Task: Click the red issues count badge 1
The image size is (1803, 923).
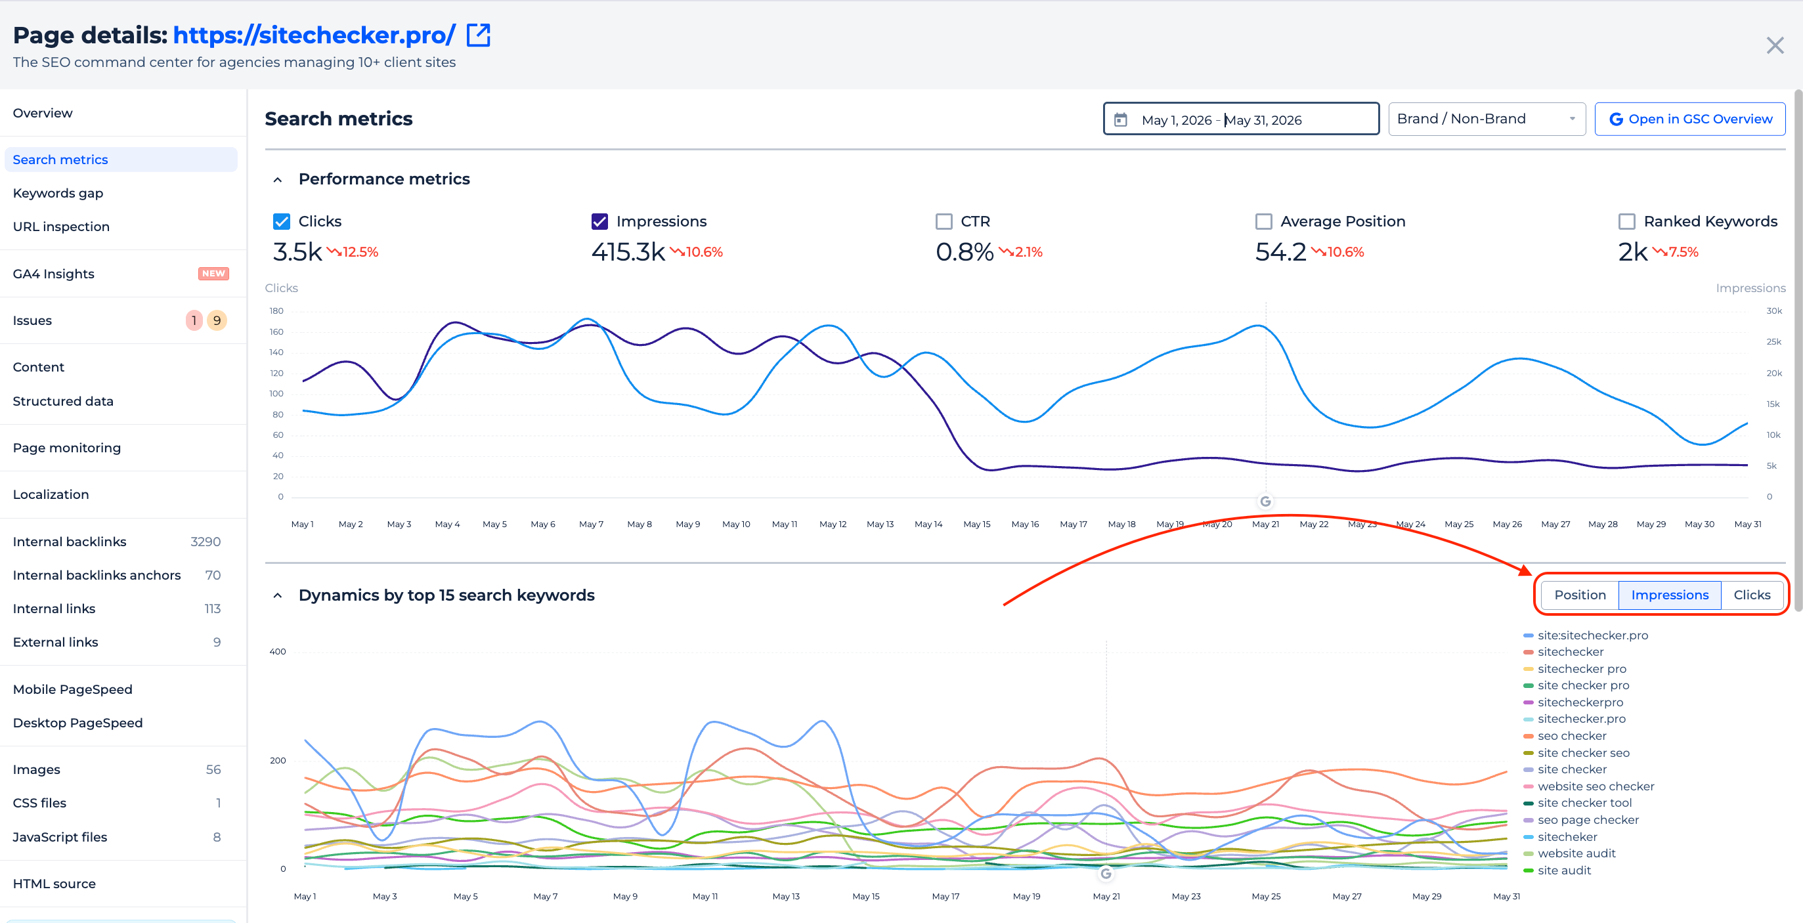Action: pos(194,320)
